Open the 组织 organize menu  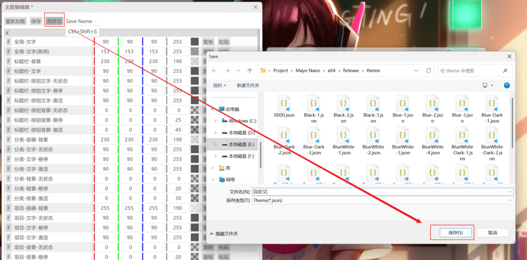[x=220, y=86]
